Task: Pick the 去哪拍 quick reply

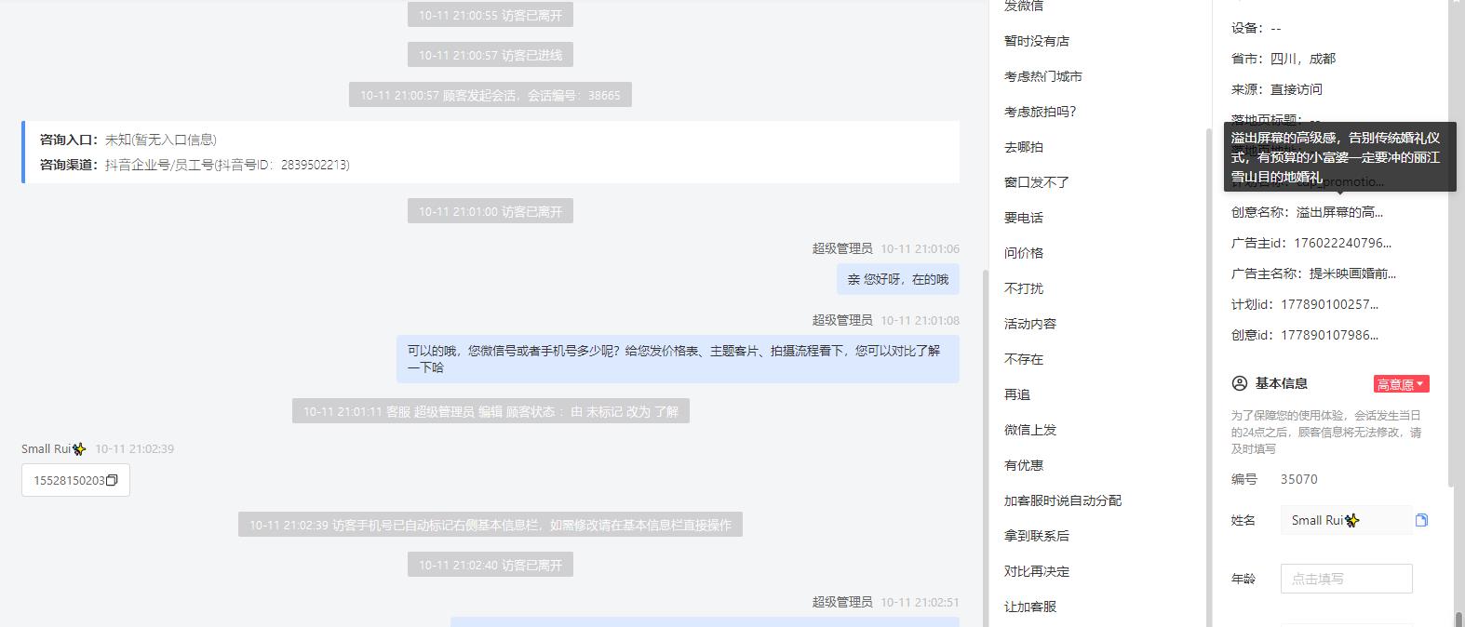Action: 1024,147
